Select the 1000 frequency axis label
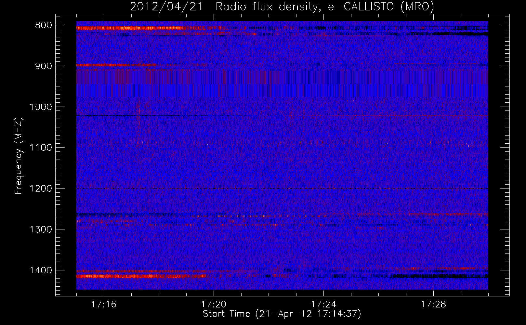This screenshot has height=325, width=526. [x=41, y=107]
